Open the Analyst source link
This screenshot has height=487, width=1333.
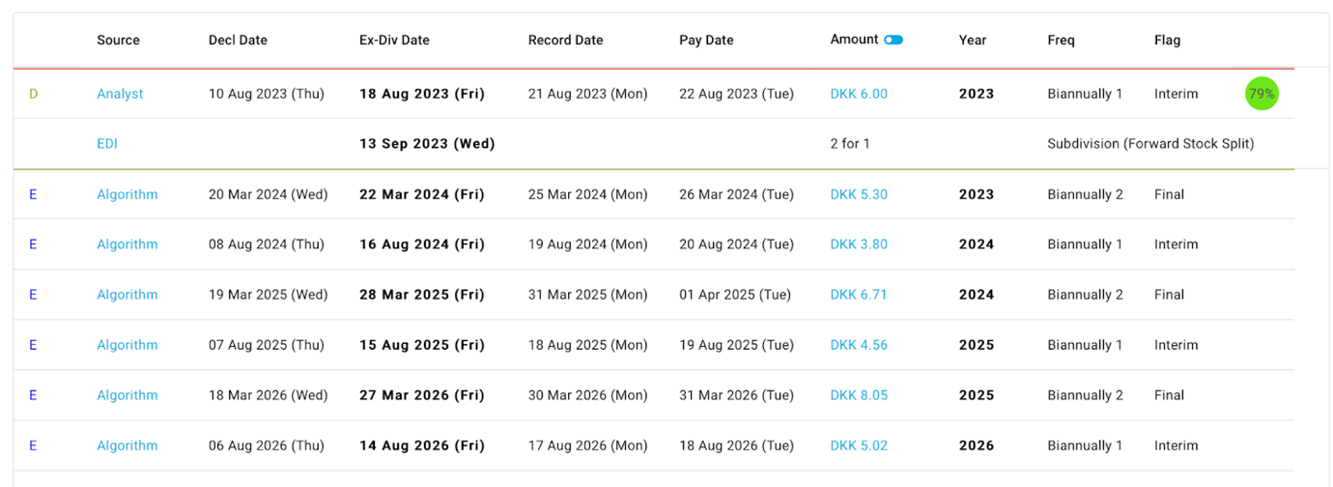click(120, 94)
